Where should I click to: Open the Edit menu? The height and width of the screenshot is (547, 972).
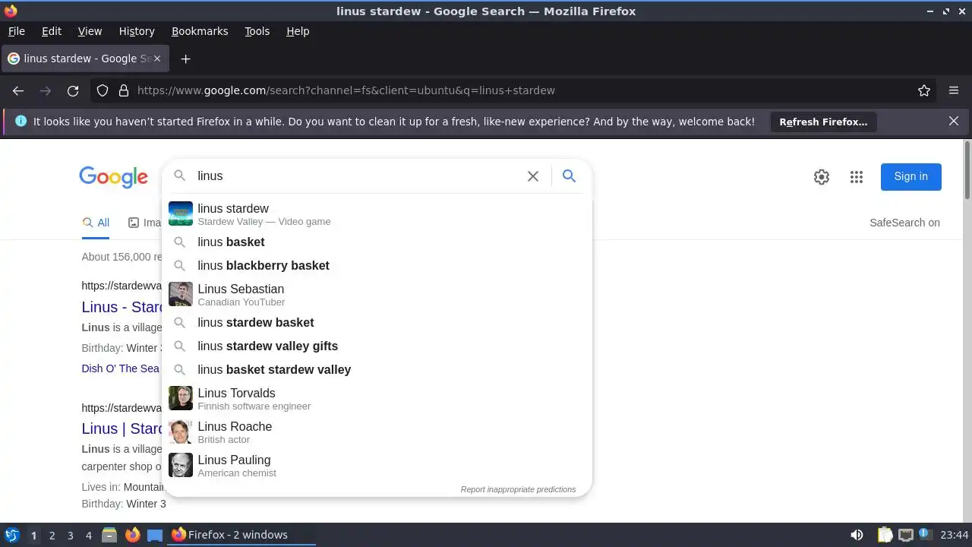pos(52,31)
